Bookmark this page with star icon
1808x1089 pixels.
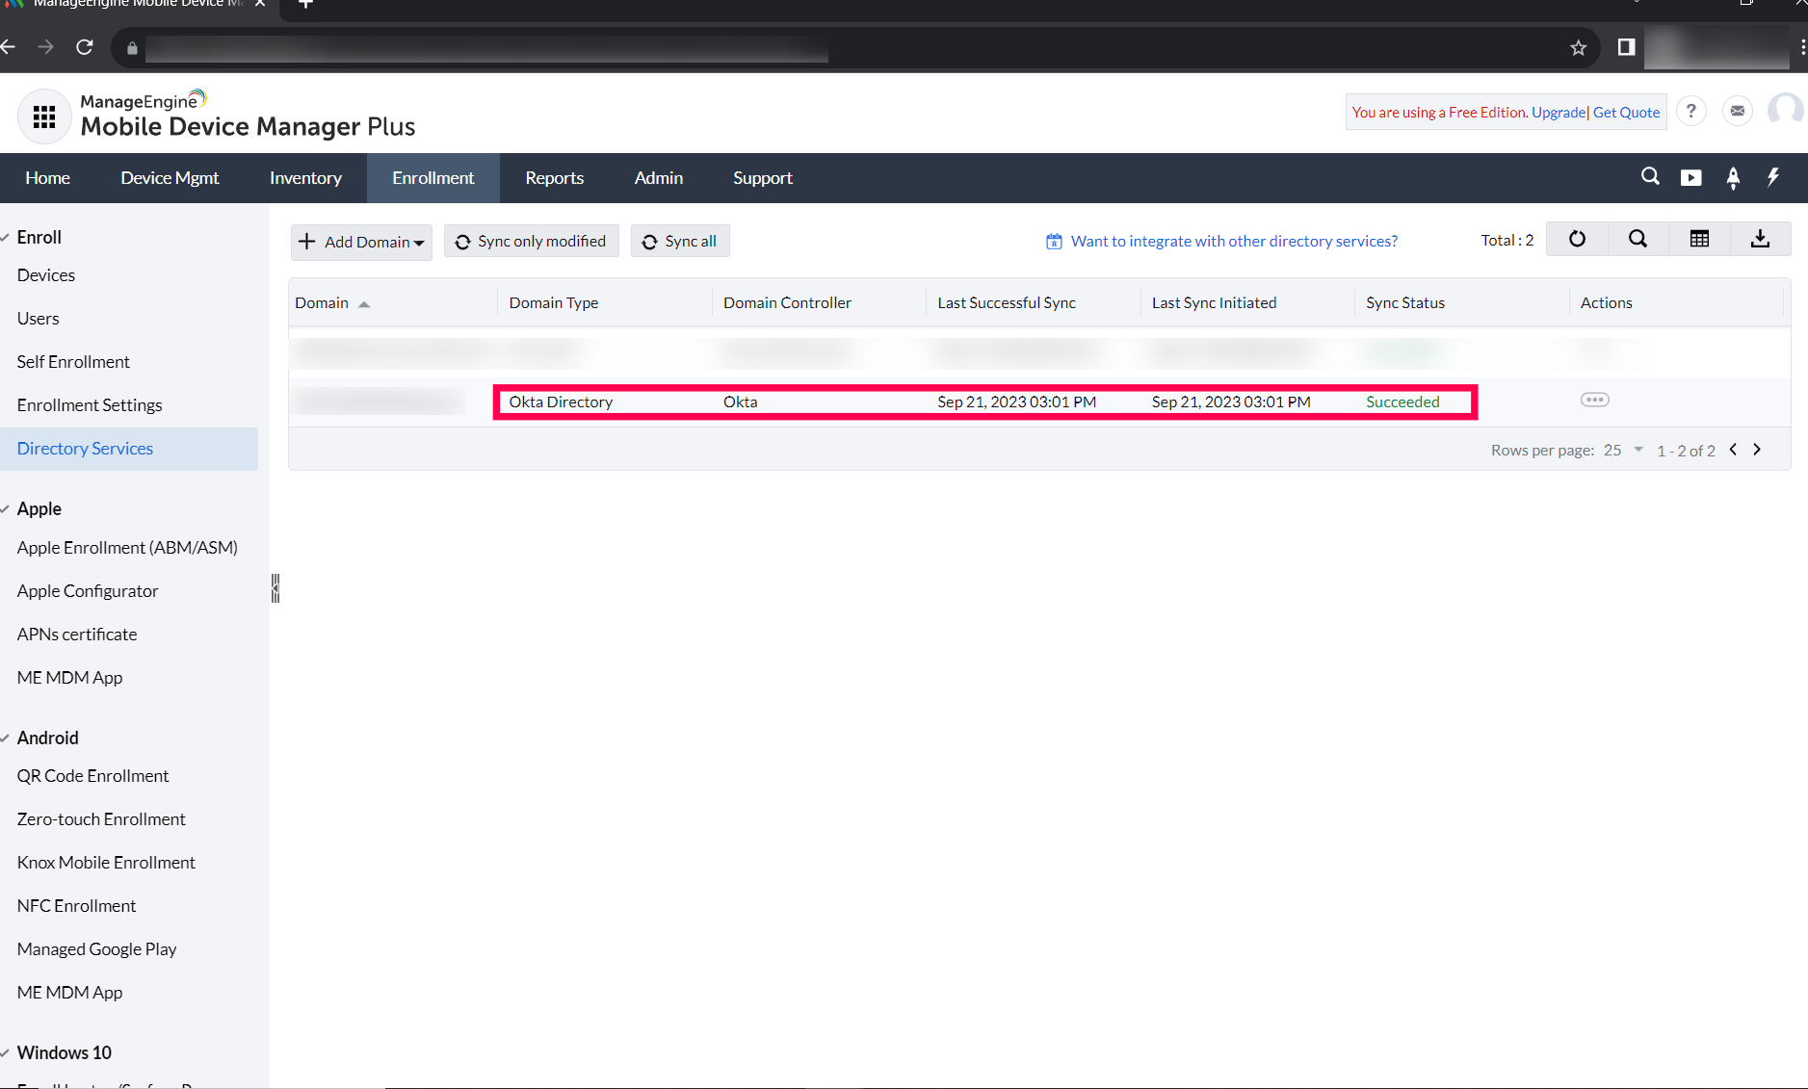point(1578,47)
